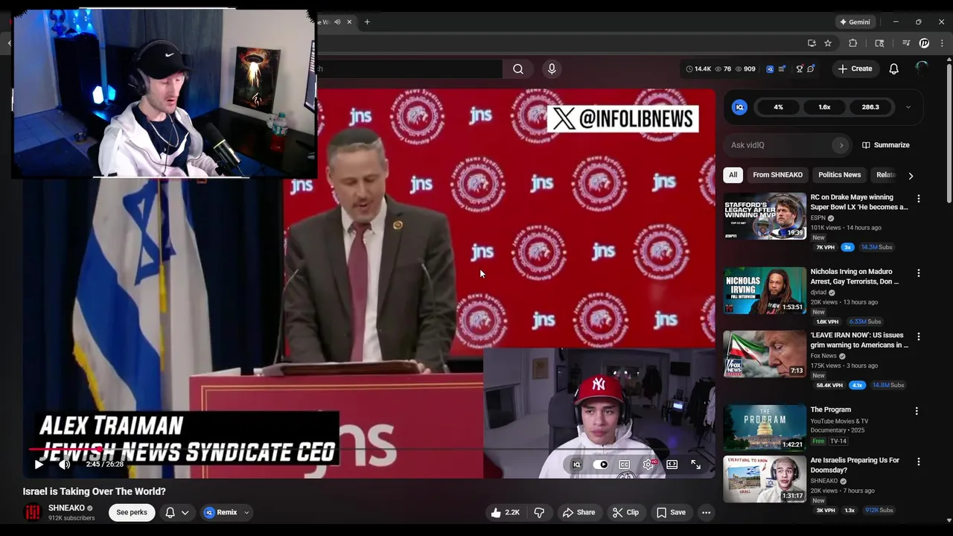Share the video
The height and width of the screenshot is (536, 953).
coord(579,512)
